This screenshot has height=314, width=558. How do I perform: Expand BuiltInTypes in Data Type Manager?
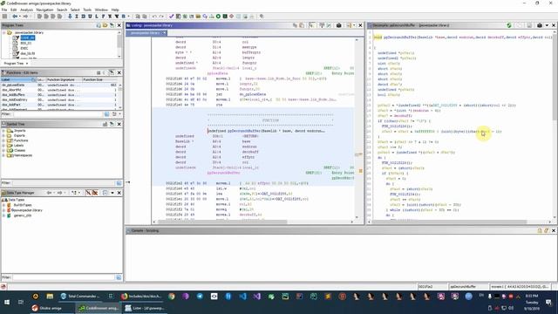pos(3,205)
